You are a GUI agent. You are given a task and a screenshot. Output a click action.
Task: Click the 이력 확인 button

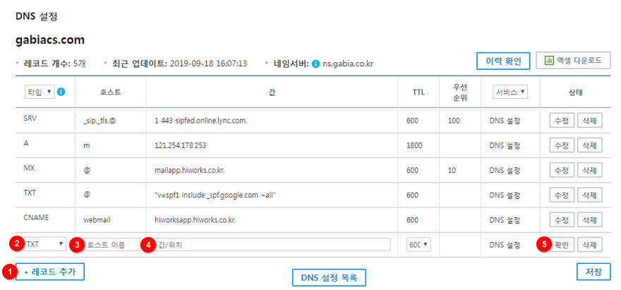503,61
